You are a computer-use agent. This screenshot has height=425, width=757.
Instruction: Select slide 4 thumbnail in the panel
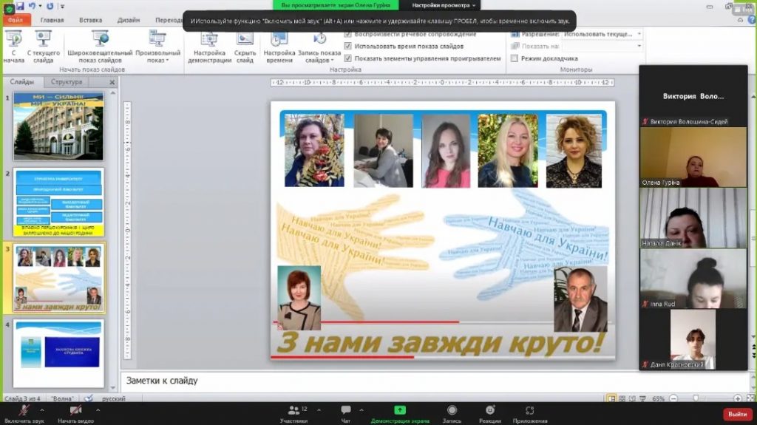pos(58,344)
